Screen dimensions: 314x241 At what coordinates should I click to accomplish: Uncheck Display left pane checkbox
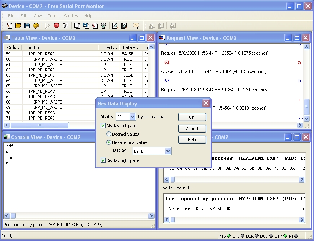103,126
